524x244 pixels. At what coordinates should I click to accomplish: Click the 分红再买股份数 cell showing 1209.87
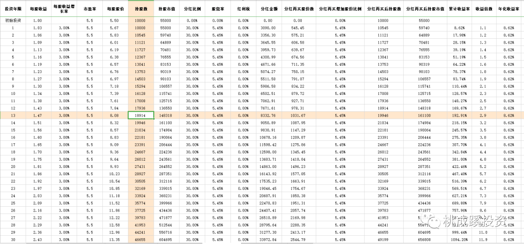point(298,137)
